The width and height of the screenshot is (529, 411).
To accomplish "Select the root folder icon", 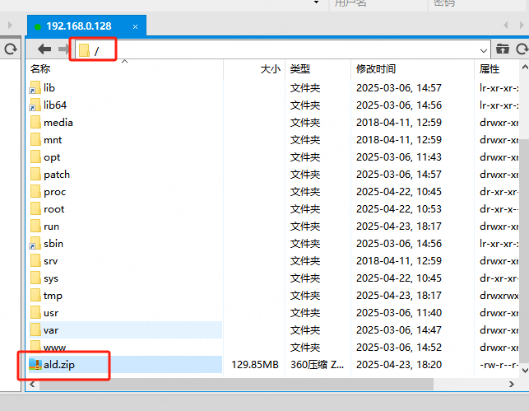I will (x=35, y=208).
